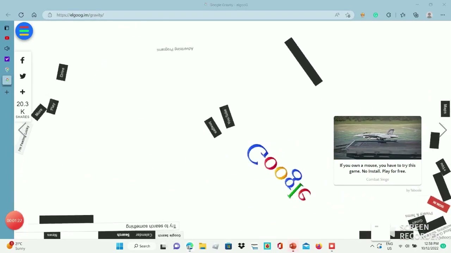Viewport: 451px width, 253px height.
Task: Open the ad headline about the game
Action: point(377,168)
